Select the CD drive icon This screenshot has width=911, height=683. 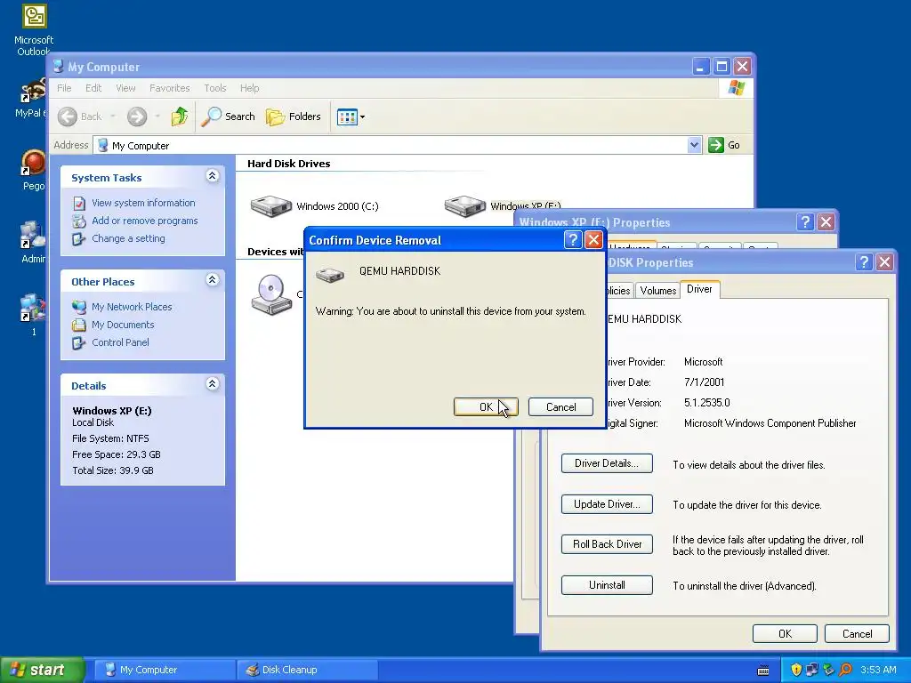point(271,294)
